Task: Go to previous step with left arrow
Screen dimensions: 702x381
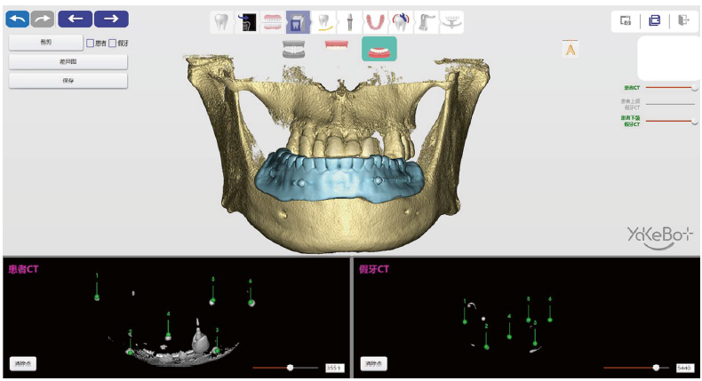Action: point(76,20)
